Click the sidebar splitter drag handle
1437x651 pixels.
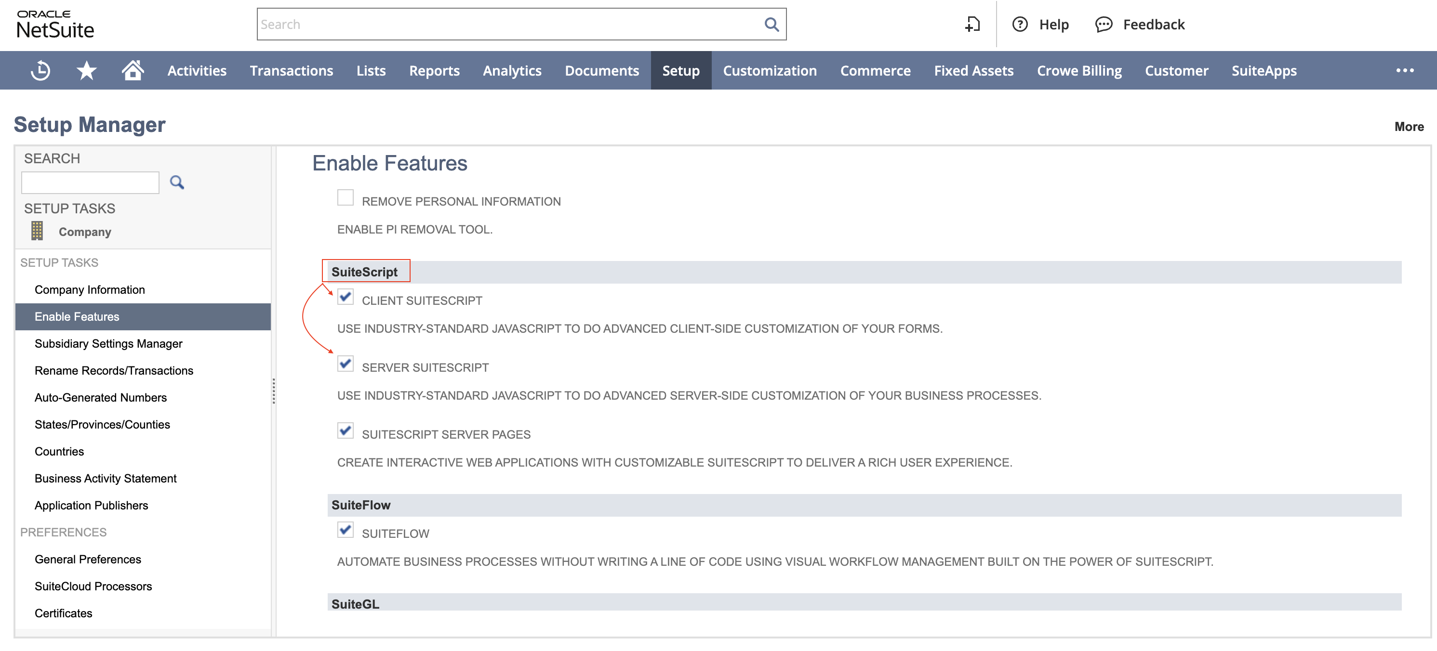pyautogui.click(x=273, y=391)
